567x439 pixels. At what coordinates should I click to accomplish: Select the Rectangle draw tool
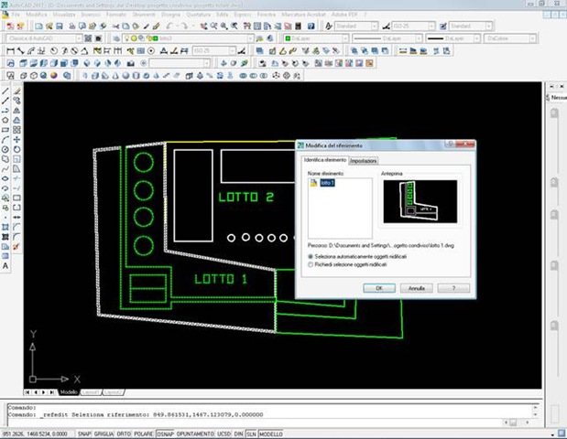[5, 130]
